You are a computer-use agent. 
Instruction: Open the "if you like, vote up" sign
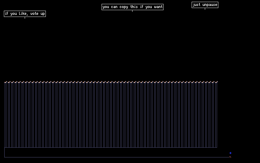point(25,14)
